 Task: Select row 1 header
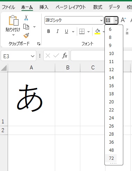(4, 99)
